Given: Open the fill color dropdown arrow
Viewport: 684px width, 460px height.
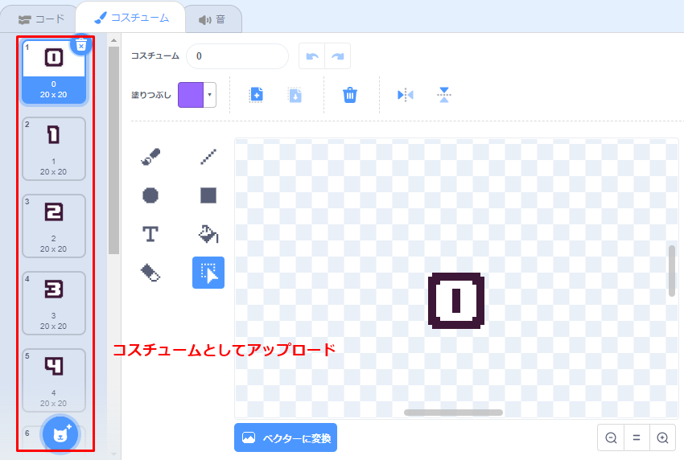Looking at the screenshot, I should point(210,95).
